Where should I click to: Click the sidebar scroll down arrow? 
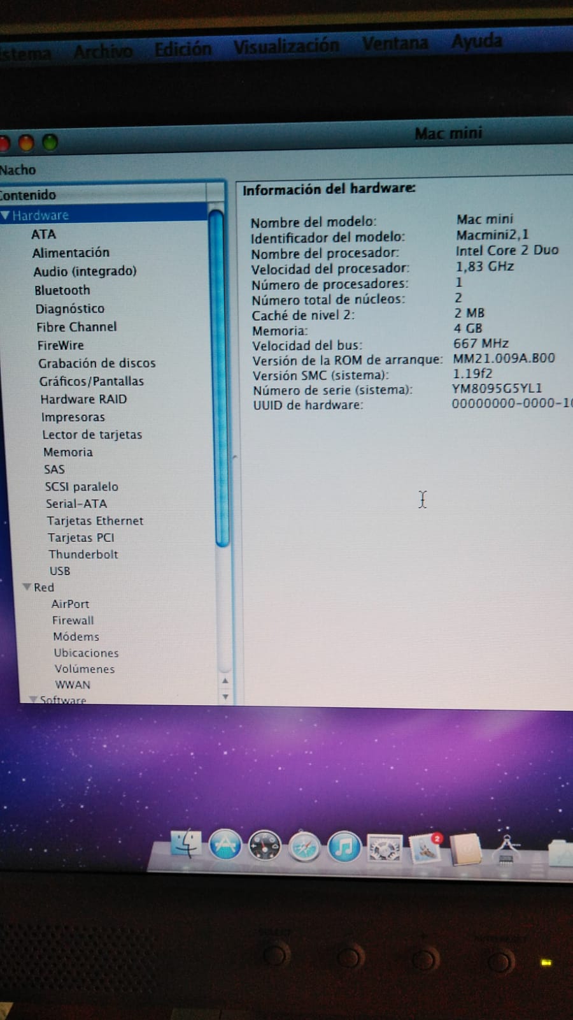click(225, 697)
